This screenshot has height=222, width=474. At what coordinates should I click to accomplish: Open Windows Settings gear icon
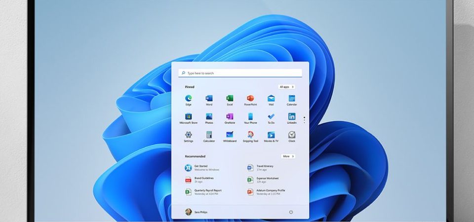188,135
